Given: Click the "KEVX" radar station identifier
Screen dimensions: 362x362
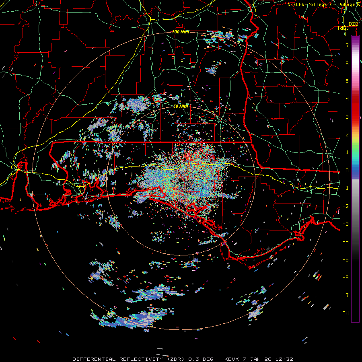Looking at the screenshot, I should (x=232, y=359).
